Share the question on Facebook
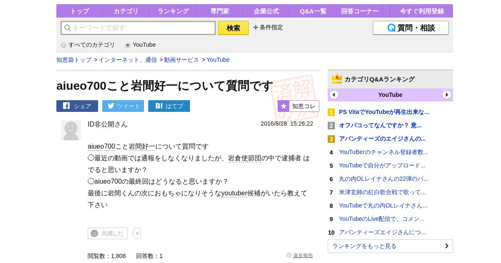Screen dimensions: 501x263 pos(77,106)
